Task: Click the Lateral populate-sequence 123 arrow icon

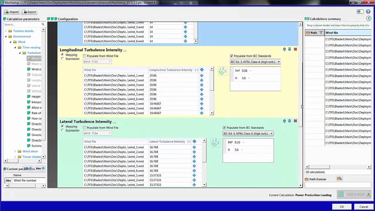Action: click(215, 143)
